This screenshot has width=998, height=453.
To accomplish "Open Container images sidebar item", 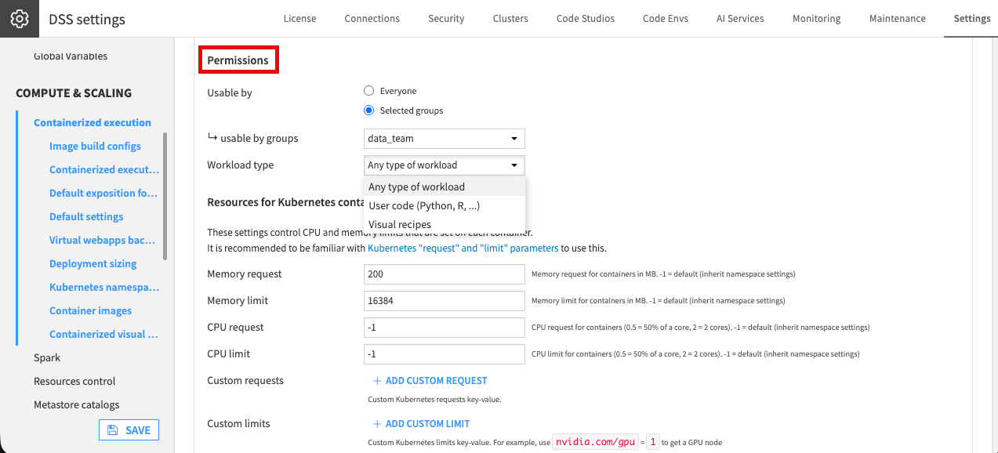I will 90,311.
